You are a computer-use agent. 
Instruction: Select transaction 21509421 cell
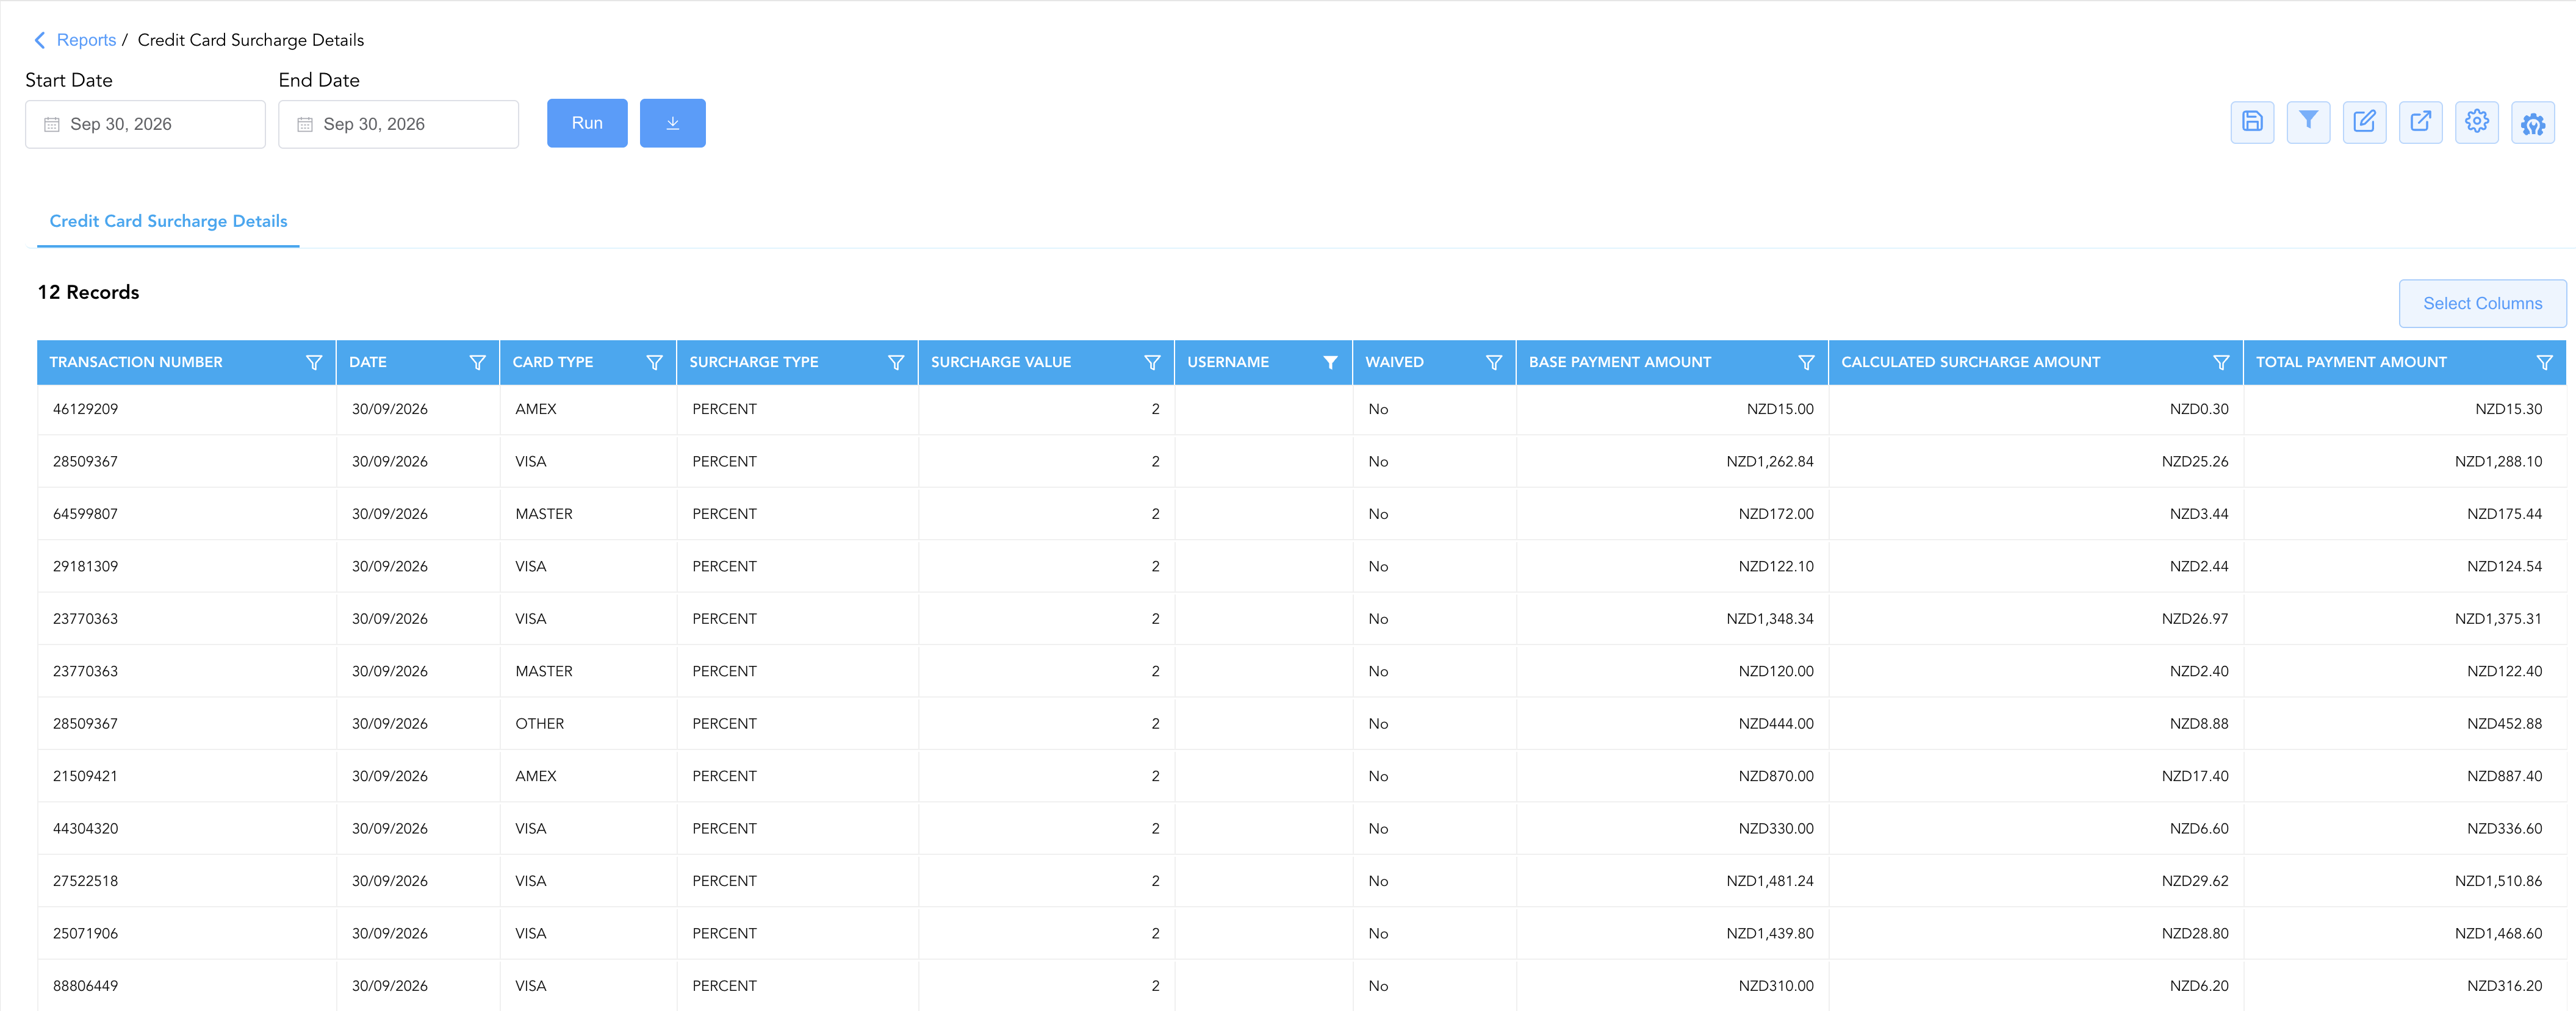point(186,776)
